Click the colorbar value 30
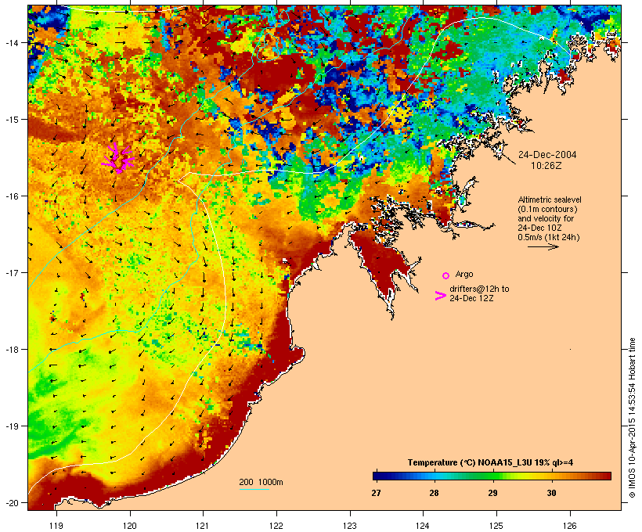Viewport: 642px width, 532px height. [551, 493]
